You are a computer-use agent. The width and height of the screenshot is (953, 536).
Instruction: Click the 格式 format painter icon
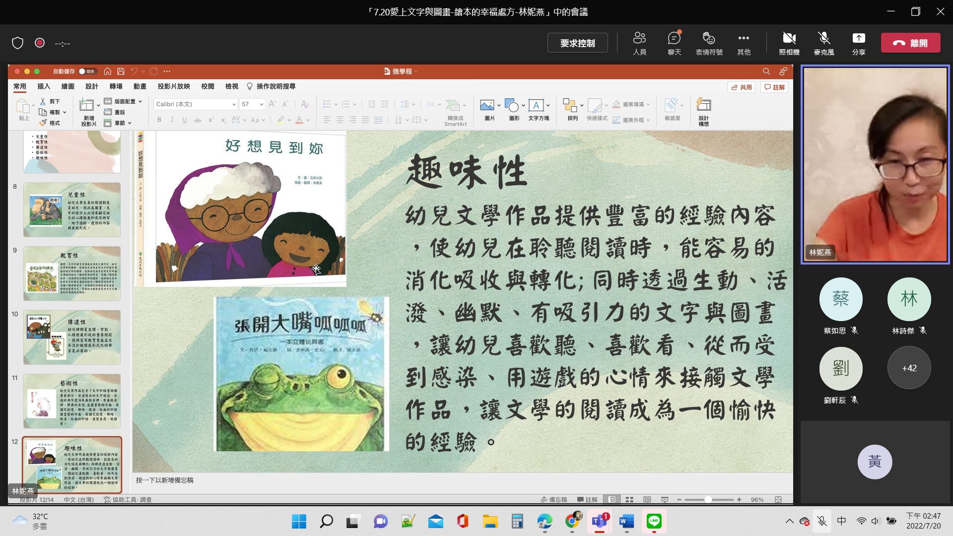43,123
